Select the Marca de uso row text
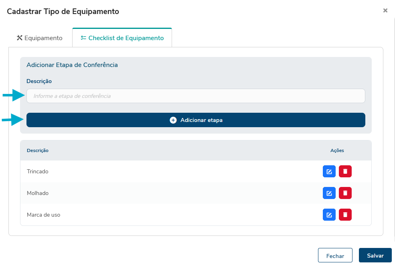Screen dimensions: 395x266 point(43,215)
